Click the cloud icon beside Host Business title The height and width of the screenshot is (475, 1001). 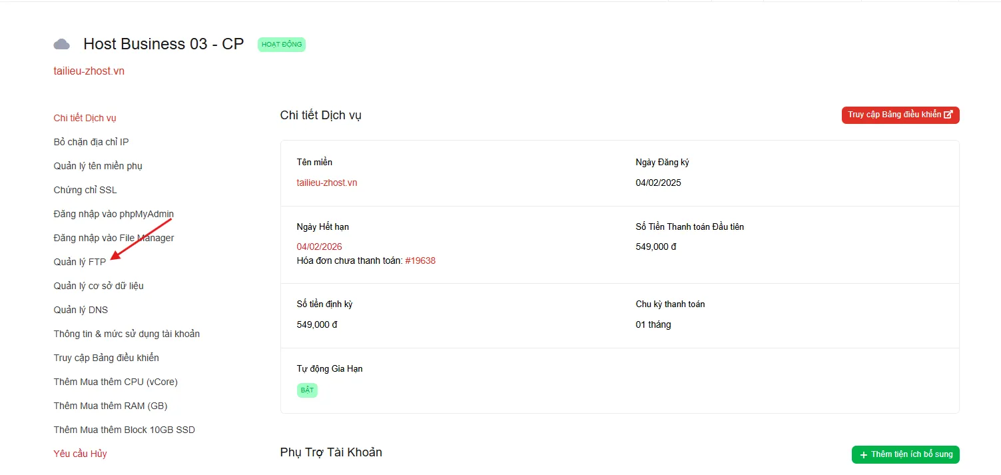(61, 45)
